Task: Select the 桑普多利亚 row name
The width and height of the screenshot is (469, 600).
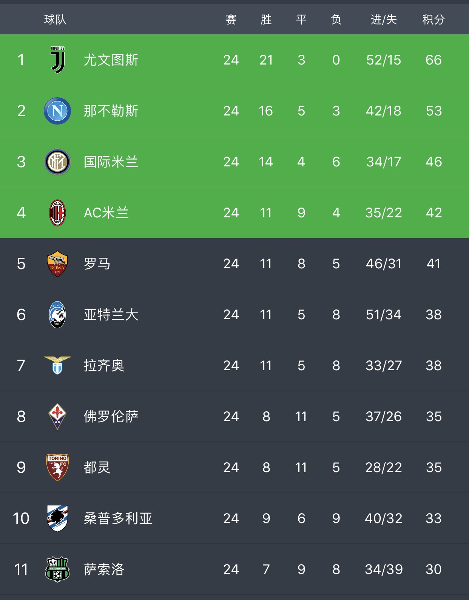Action: (118, 518)
